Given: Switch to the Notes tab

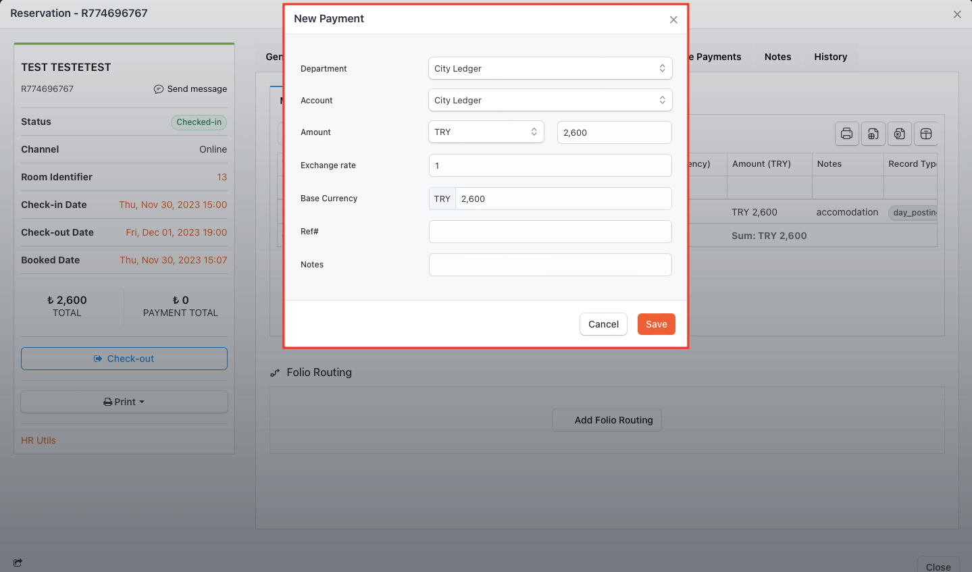Looking at the screenshot, I should coord(777,57).
